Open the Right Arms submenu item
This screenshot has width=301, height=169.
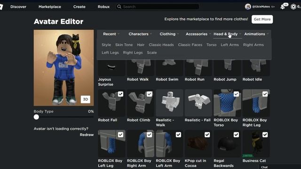253,45
